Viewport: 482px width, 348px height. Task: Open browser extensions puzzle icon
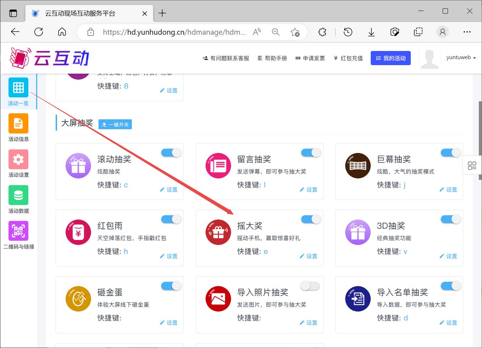tap(322, 32)
